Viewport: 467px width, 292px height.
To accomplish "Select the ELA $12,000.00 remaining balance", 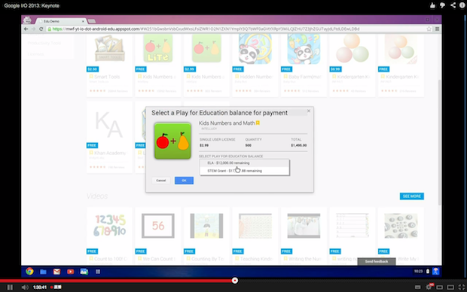I will 244,163.
